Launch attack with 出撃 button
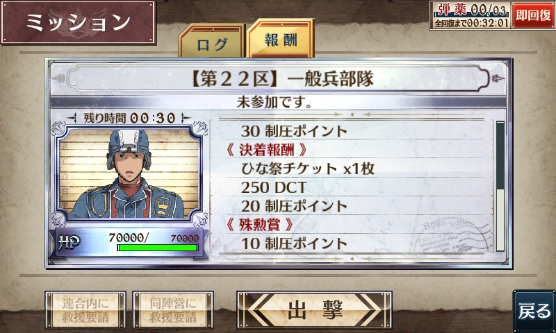The image size is (556, 333). pos(314,309)
